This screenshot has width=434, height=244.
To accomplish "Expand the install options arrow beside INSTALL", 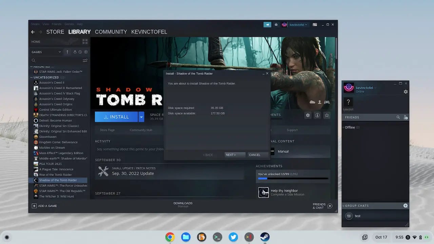I will click(x=141, y=117).
